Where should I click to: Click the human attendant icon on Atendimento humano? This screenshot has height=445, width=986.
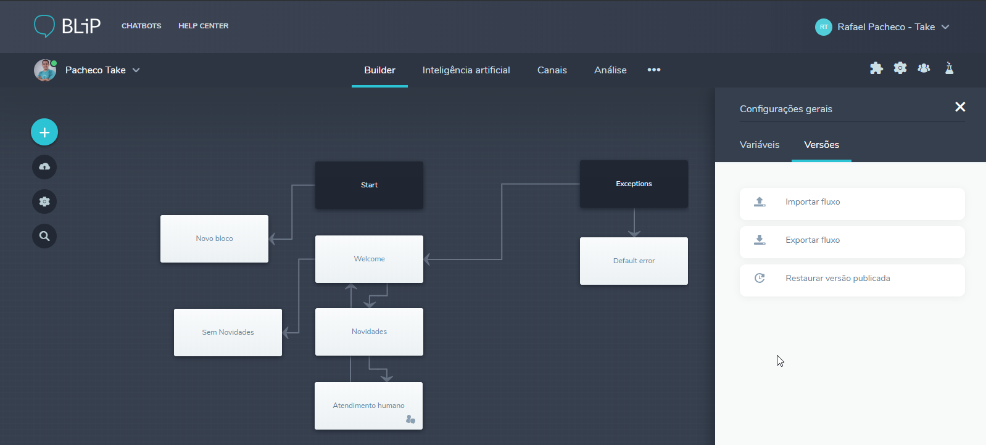click(x=410, y=419)
